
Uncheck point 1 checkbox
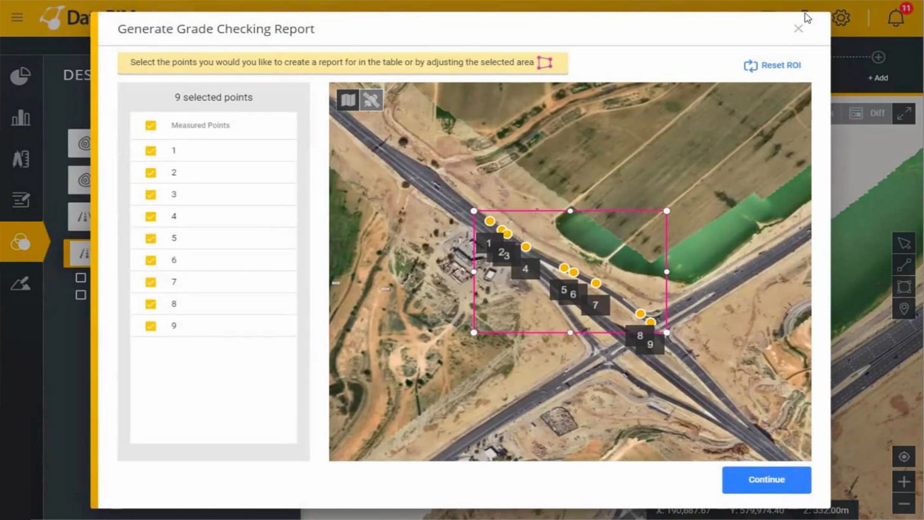pos(150,150)
